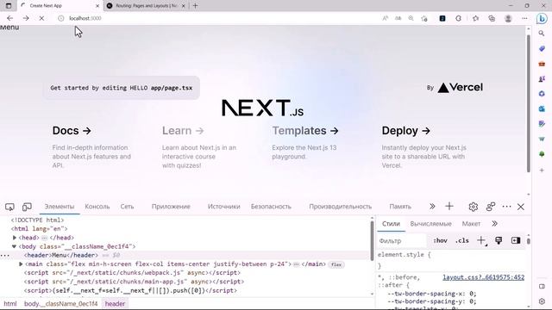Switch to the Консоль tab
This screenshot has width=552, height=310.
tap(97, 207)
